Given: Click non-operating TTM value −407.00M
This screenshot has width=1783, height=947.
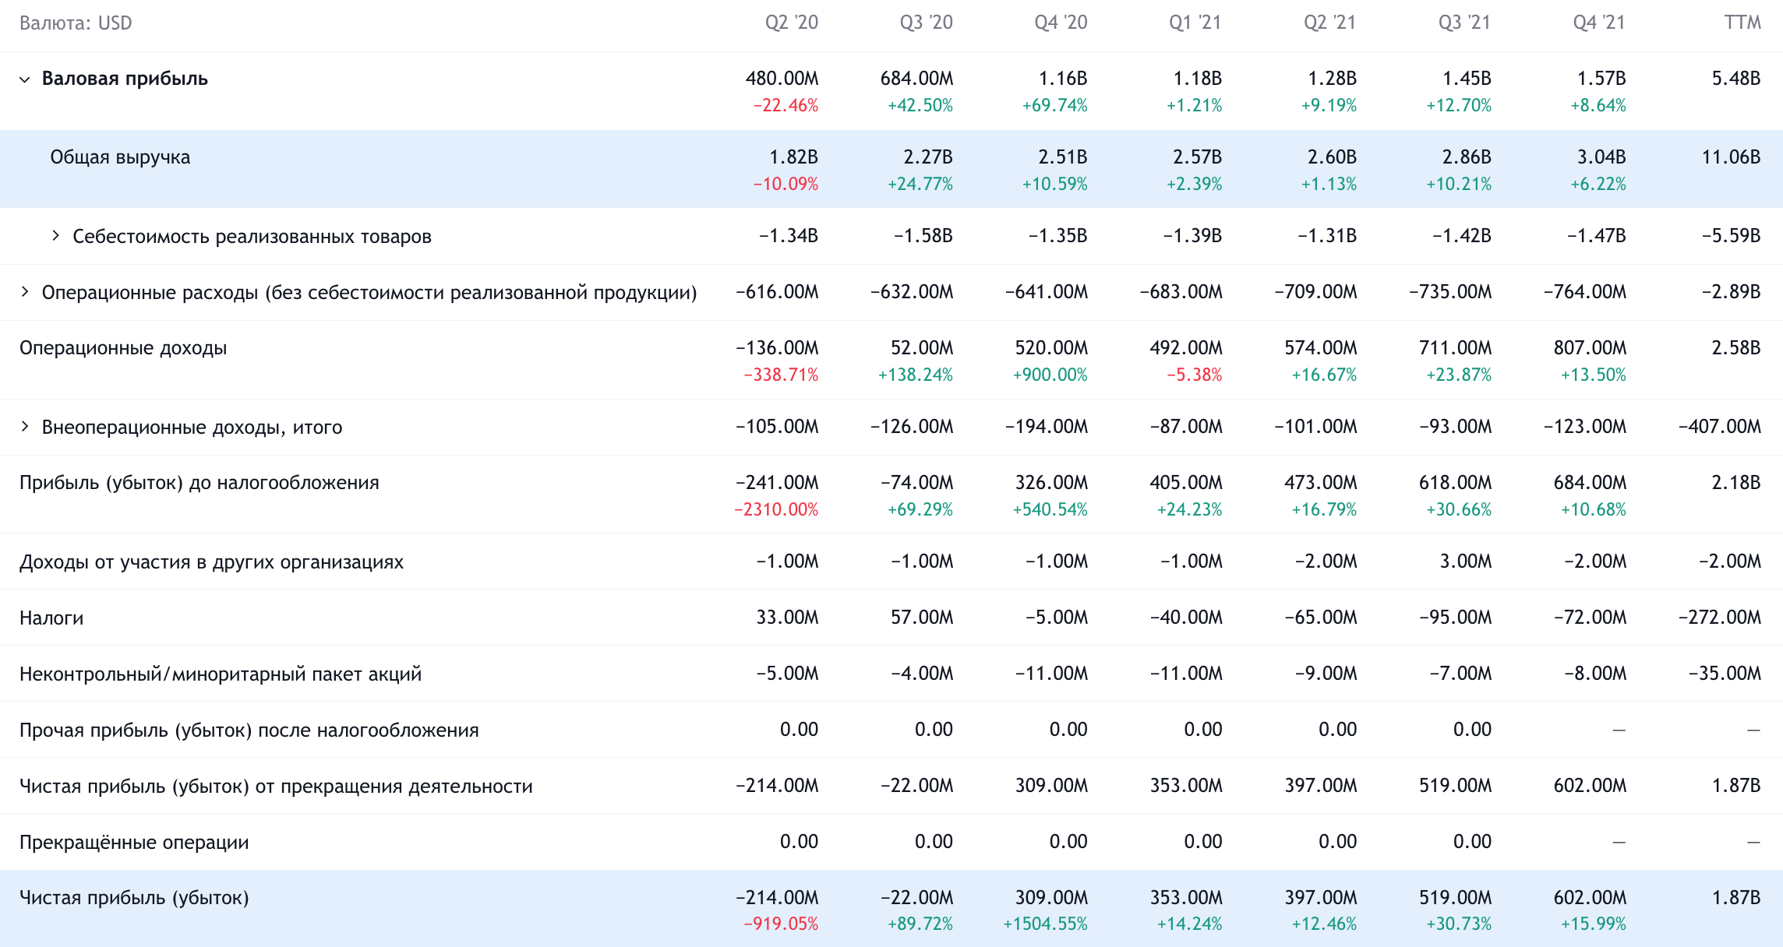Looking at the screenshot, I should click(1720, 427).
